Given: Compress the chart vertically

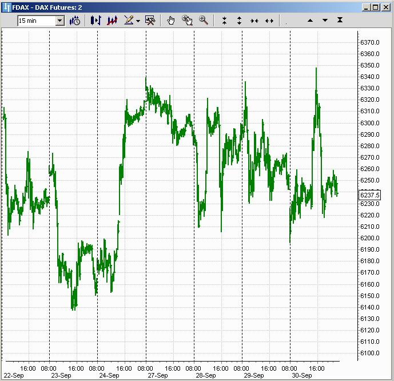Looking at the screenshot, I should [224, 21].
